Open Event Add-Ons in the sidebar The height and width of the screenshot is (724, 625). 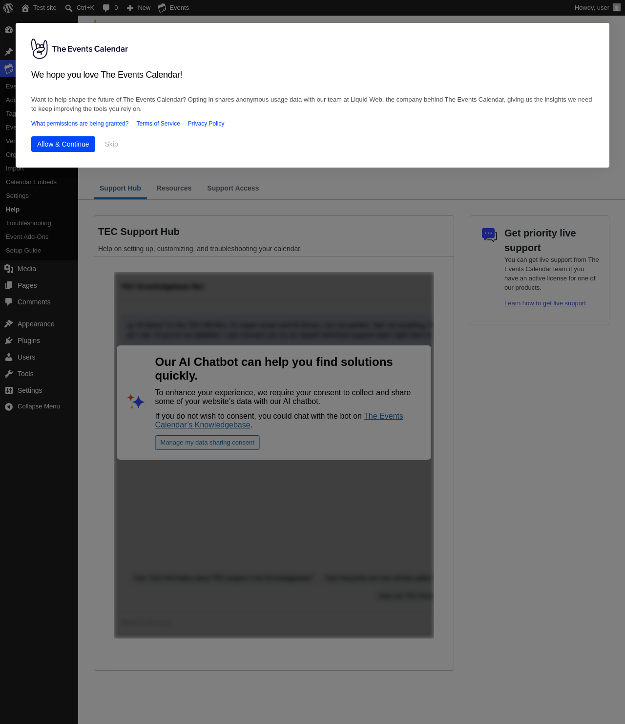pyautogui.click(x=27, y=237)
